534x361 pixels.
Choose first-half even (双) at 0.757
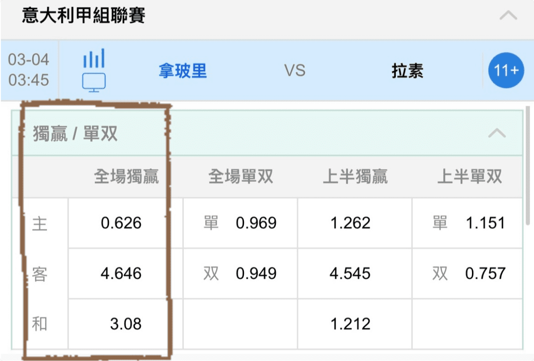[468, 273]
